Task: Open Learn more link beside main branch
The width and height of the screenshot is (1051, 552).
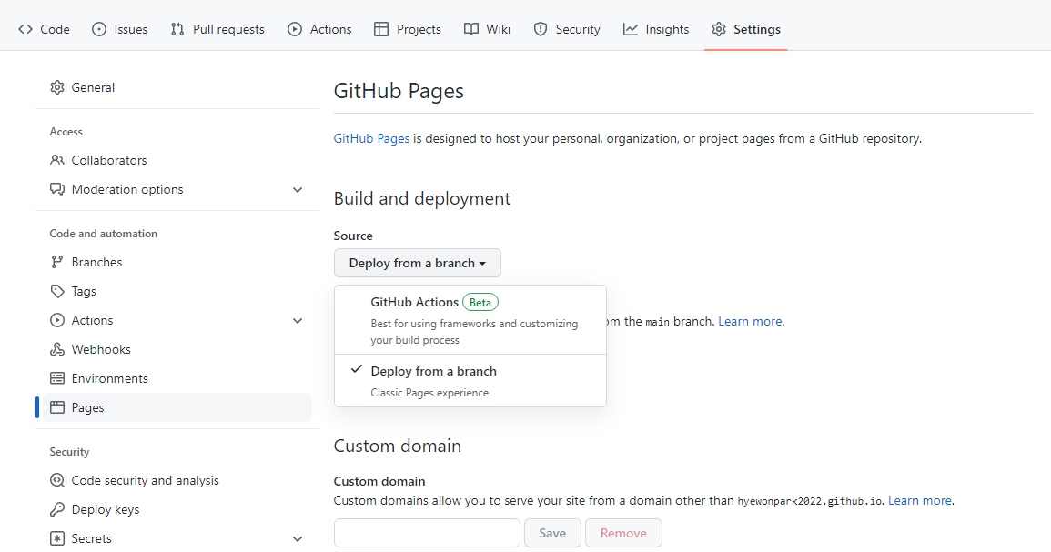Action: click(750, 322)
